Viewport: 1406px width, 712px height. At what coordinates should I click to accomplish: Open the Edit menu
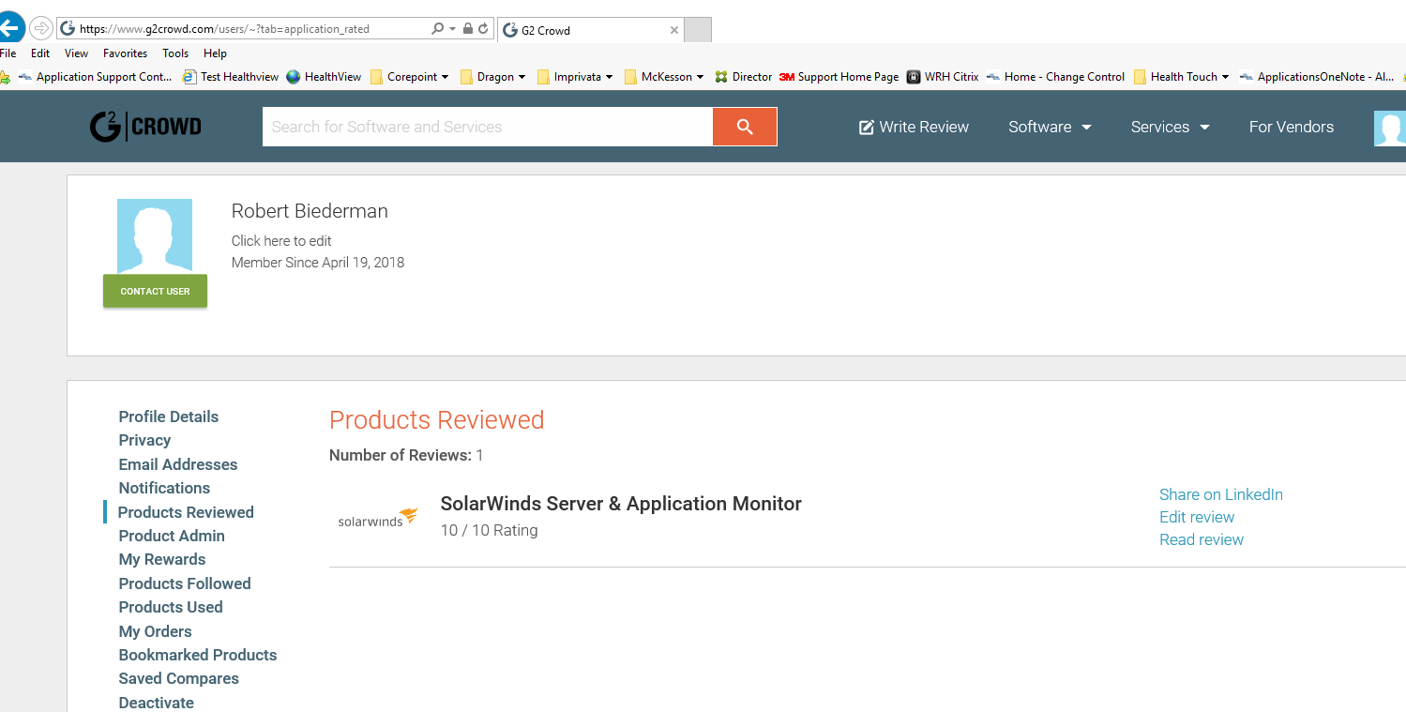40,53
